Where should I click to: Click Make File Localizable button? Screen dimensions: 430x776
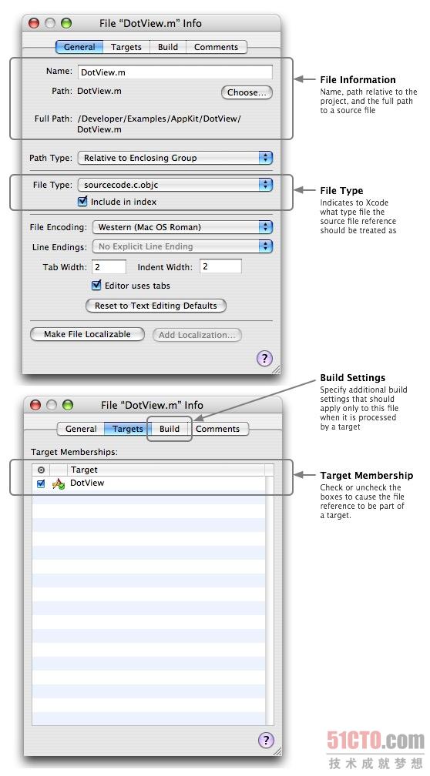87,335
